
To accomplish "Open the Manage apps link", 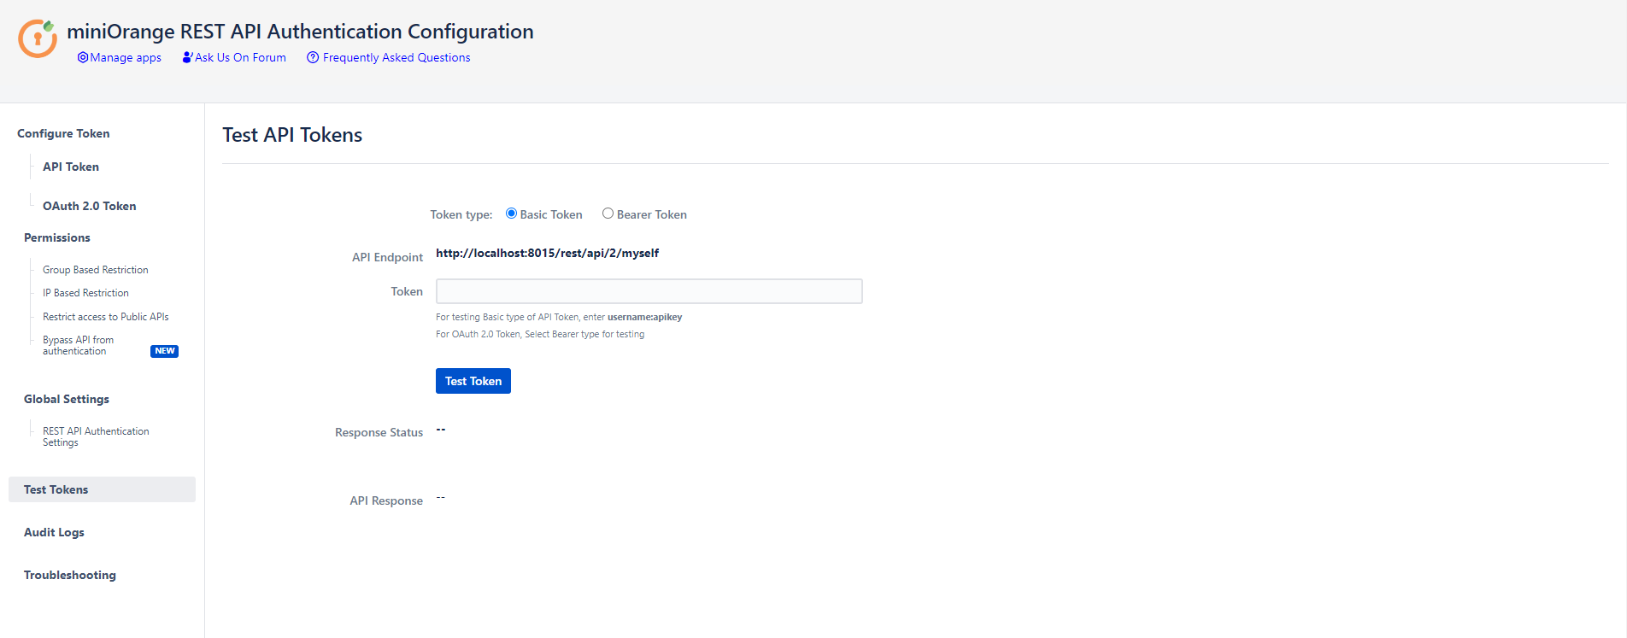I will pyautogui.click(x=126, y=58).
